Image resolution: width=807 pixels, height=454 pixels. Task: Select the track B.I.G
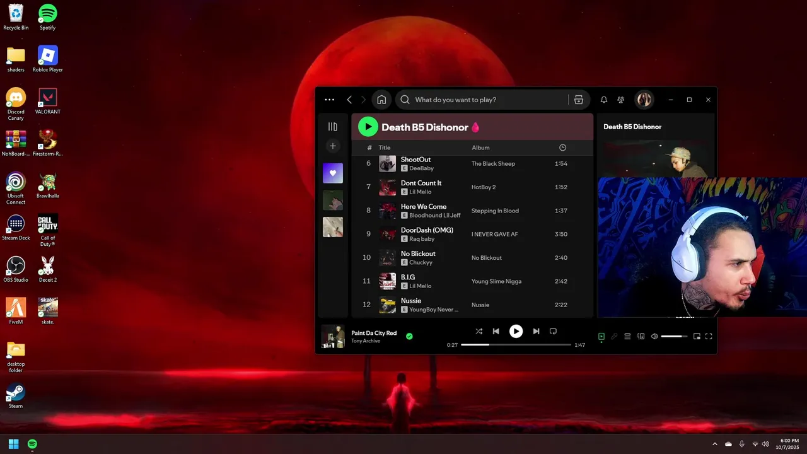[x=408, y=277]
